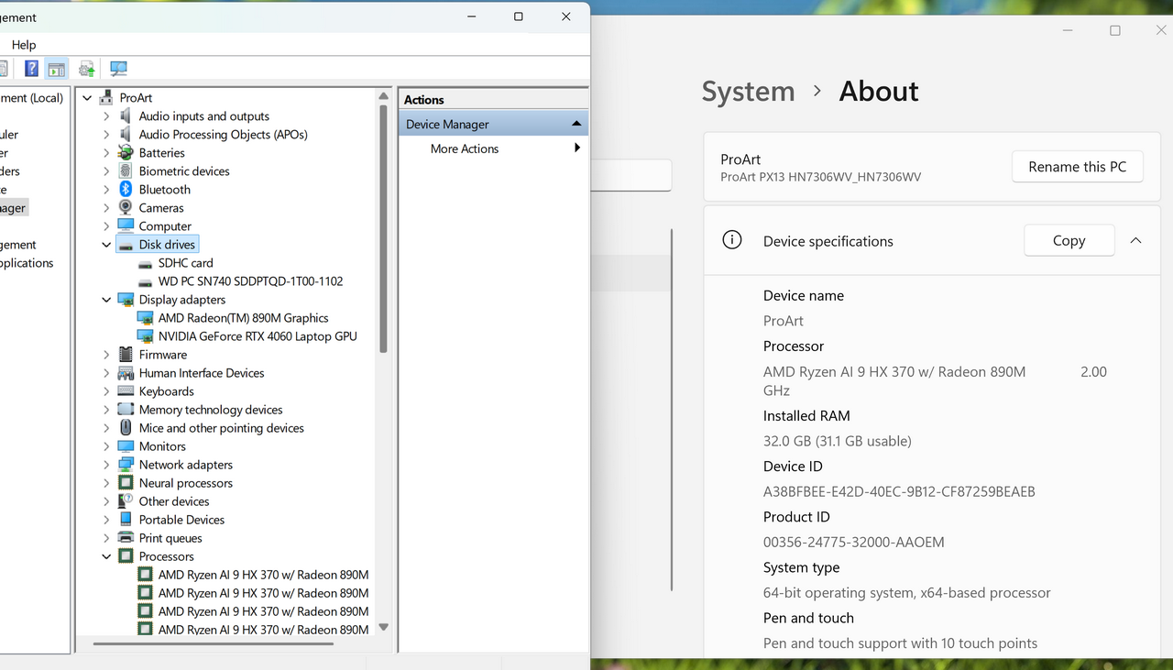Click the AMD Radeon 890M Graphics adapter icon

pos(145,318)
